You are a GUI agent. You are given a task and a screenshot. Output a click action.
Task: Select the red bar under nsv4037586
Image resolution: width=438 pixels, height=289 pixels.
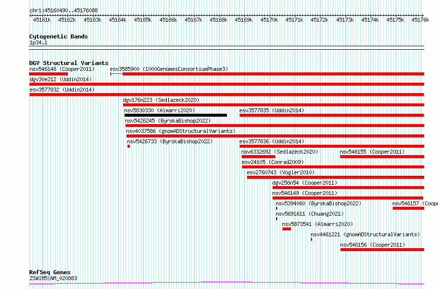tap(275, 136)
